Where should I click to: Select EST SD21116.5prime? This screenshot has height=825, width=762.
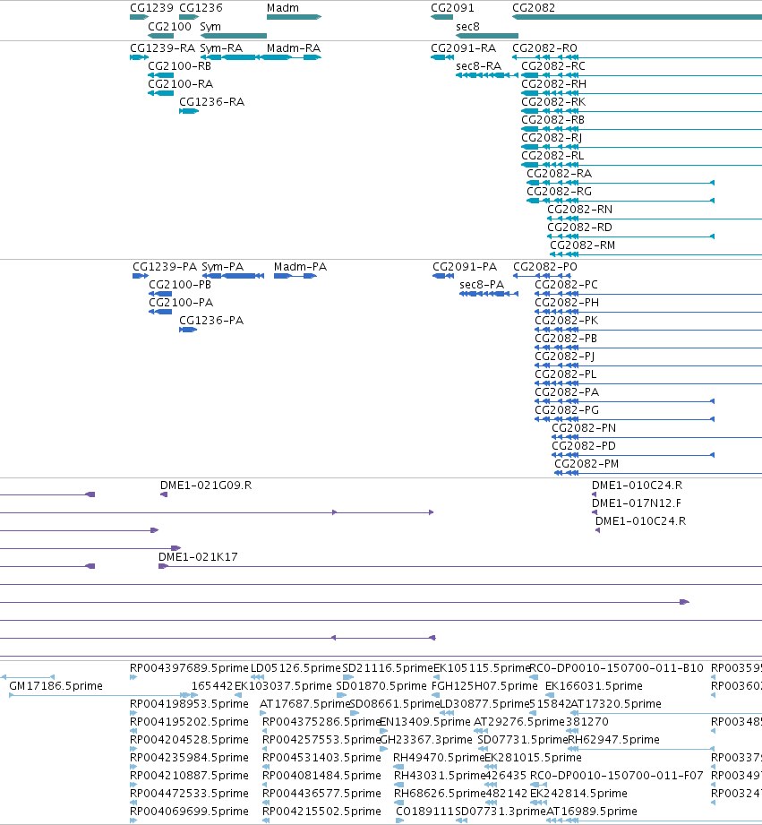pyautogui.click(x=388, y=668)
